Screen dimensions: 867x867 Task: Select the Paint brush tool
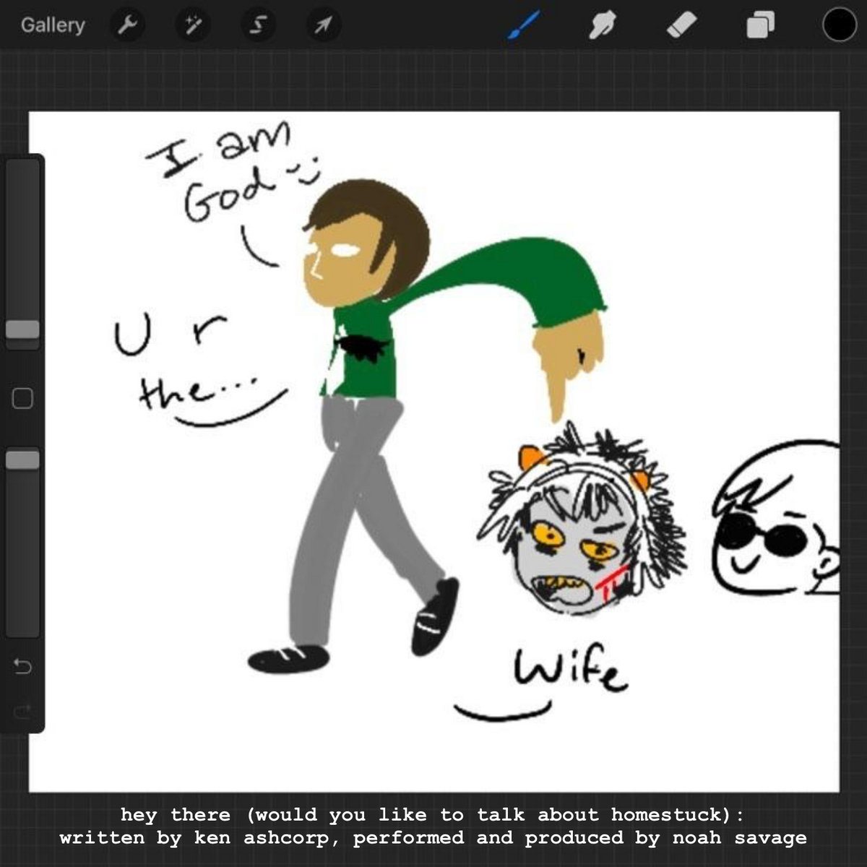click(522, 26)
